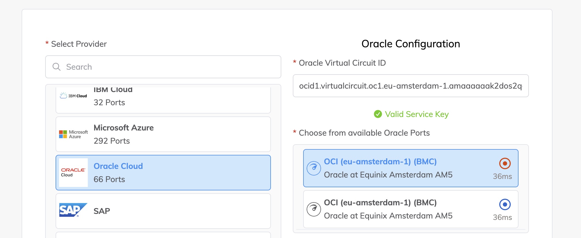Viewport: 581px width, 238px height.
Task: Click the Oracle Cloud logo icon
Action: point(73,172)
